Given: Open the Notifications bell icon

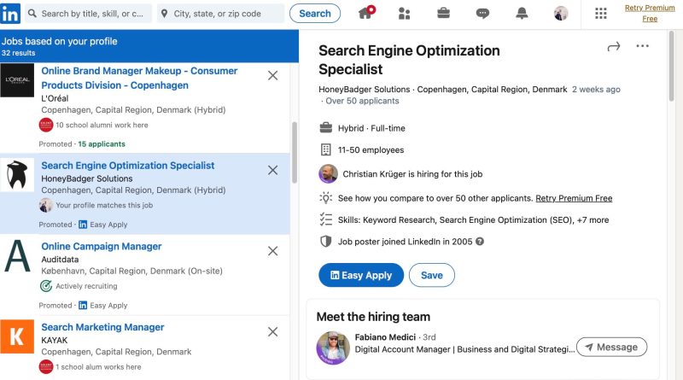Looking at the screenshot, I should (522, 14).
